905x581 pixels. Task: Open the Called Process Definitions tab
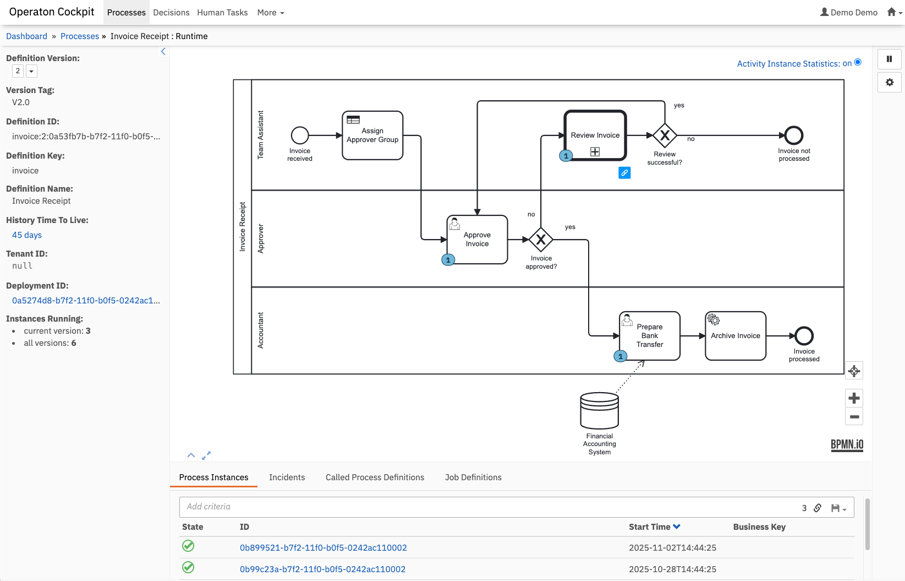pyautogui.click(x=375, y=477)
